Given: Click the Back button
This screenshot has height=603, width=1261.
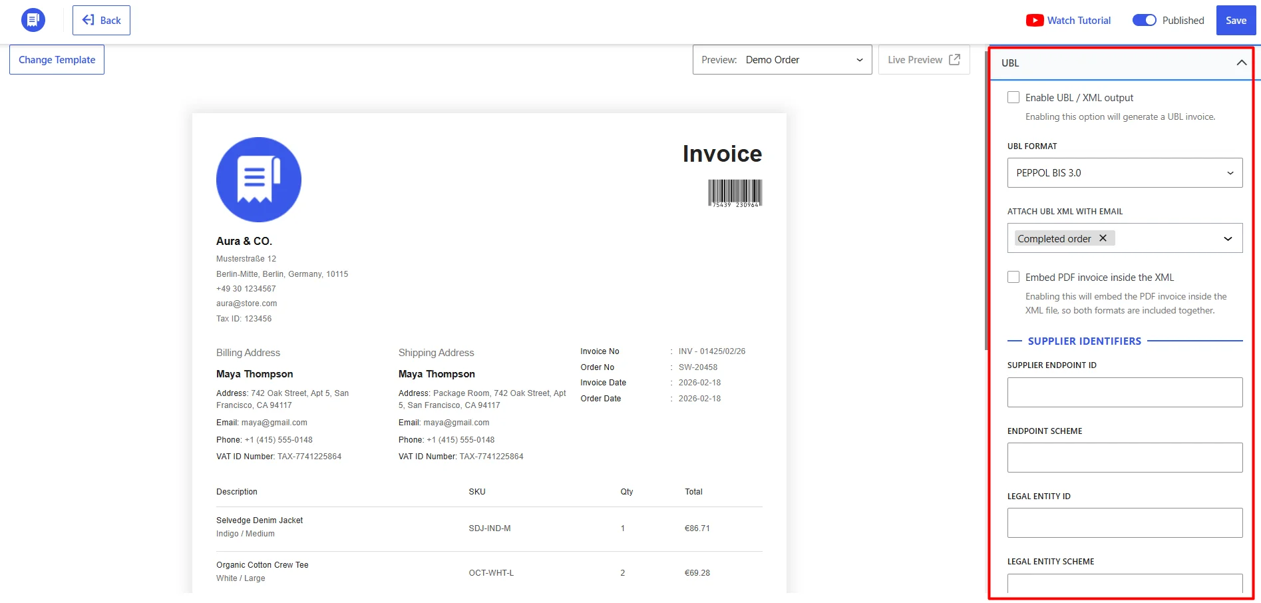Looking at the screenshot, I should pyautogui.click(x=101, y=20).
